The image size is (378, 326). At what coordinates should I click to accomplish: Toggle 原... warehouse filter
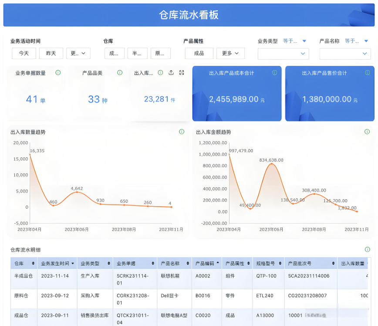[161, 53]
